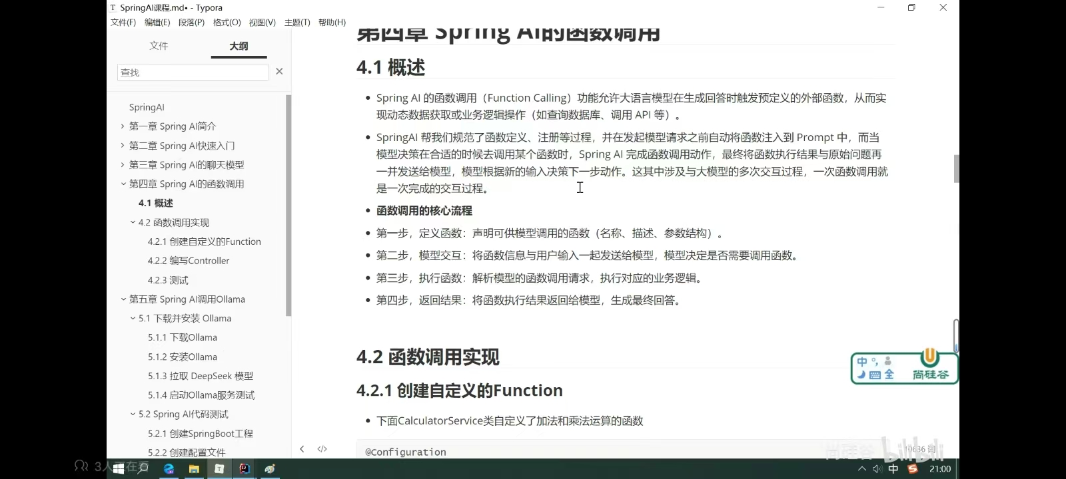
Task: Open the 编辑(E) menu
Action: (157, 22)
